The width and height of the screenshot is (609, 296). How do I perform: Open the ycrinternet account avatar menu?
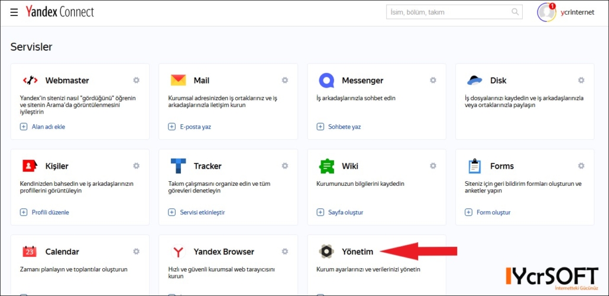pyautogui.click(x=546, y=12)
